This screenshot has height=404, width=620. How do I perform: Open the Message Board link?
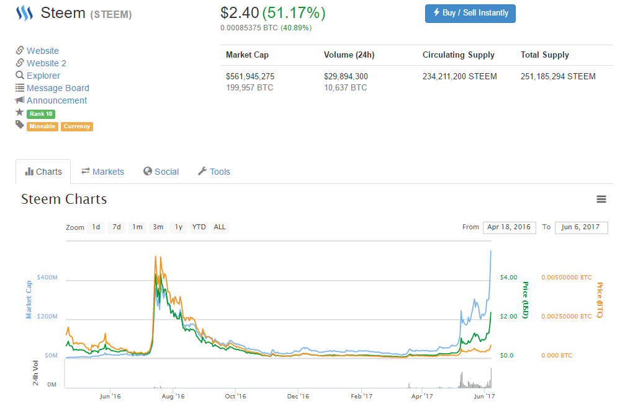click(58, 88)
